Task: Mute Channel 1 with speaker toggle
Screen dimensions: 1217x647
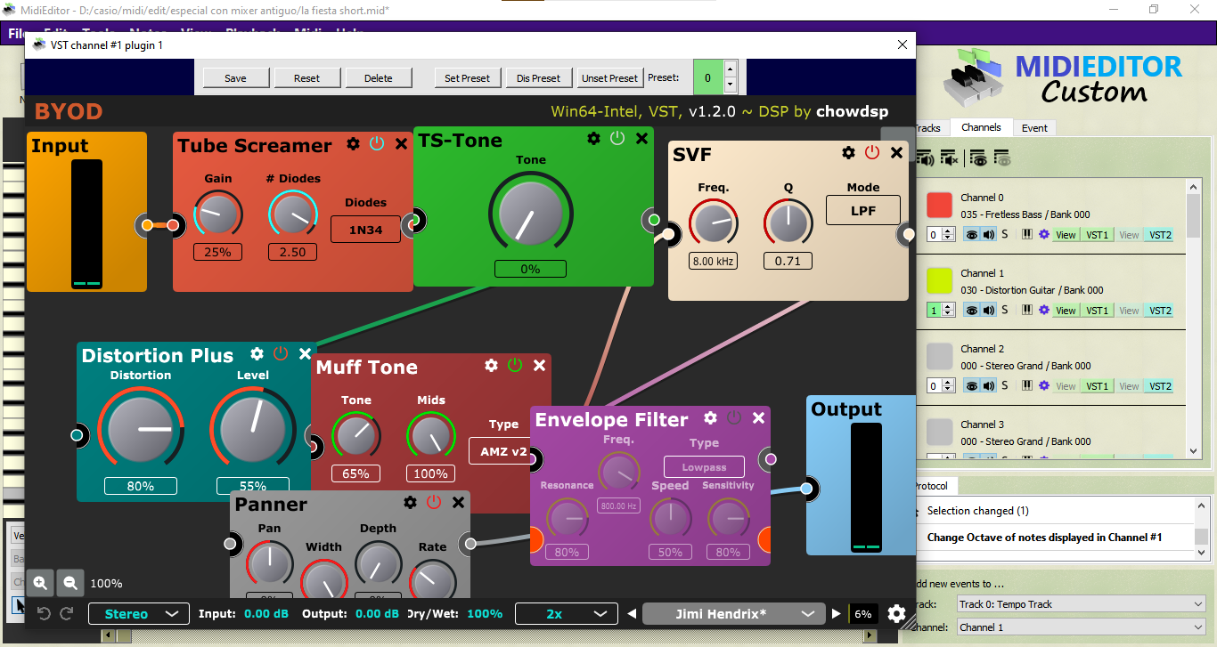Action: [x=989, y=311]
